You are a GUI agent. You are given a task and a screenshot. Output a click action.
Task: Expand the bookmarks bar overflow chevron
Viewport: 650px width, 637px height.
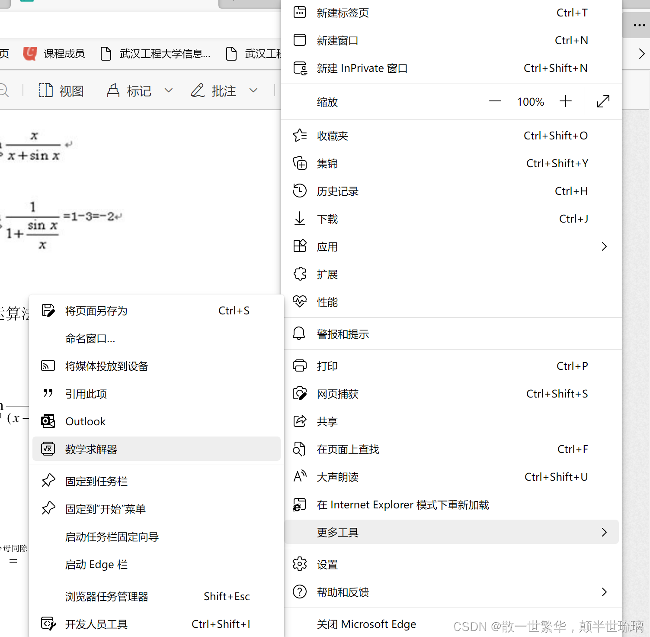click(x=642, y=54)
